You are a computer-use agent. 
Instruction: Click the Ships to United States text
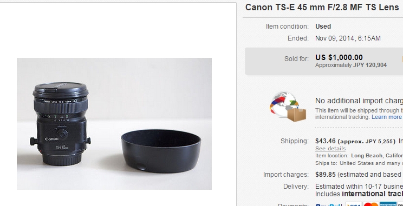tap(359, 163)
